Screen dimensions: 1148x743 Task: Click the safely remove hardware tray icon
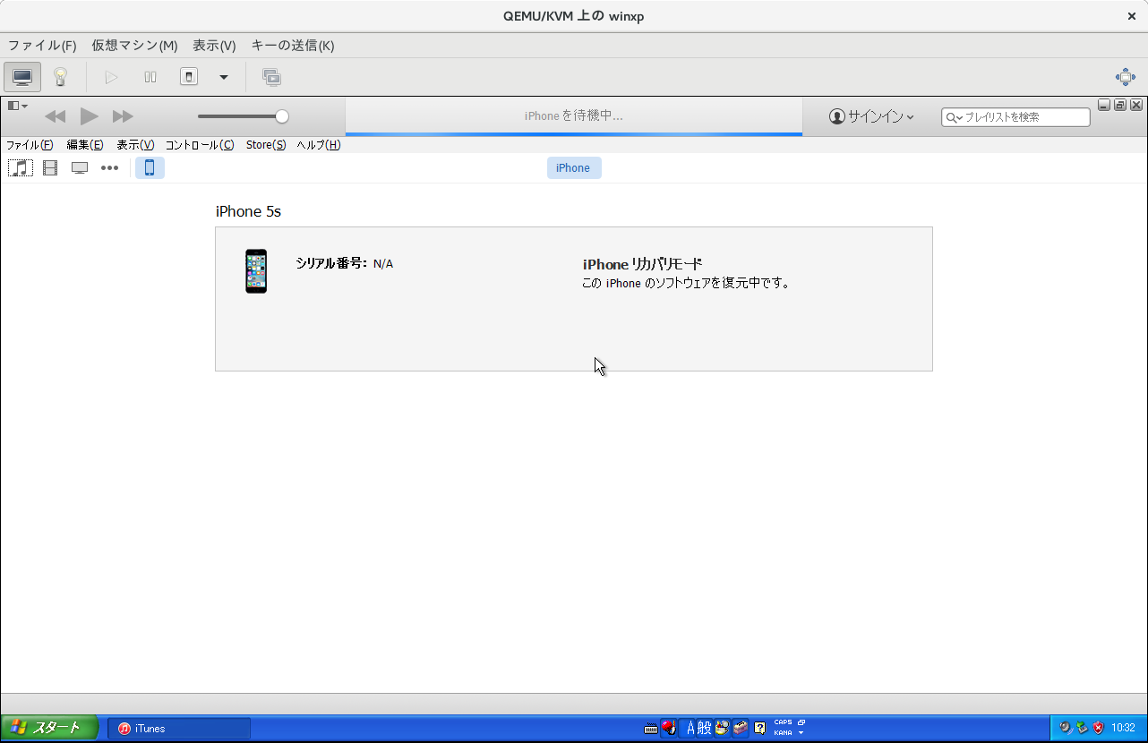(1082, 728)
